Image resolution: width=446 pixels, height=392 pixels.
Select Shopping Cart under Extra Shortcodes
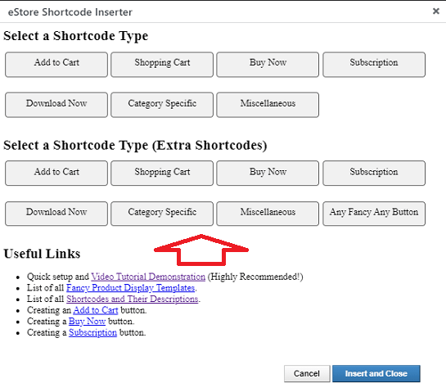pyautogui.click(x=162, y=173)
